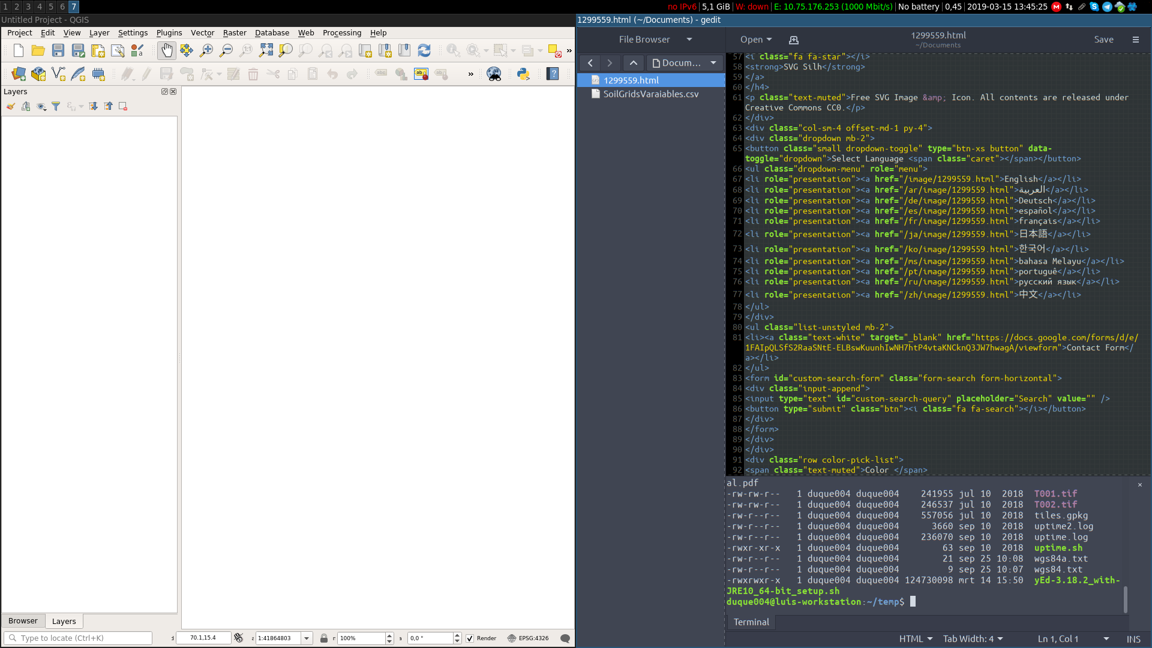Click Save button in gedit editor

click(x=1103, y=39)
